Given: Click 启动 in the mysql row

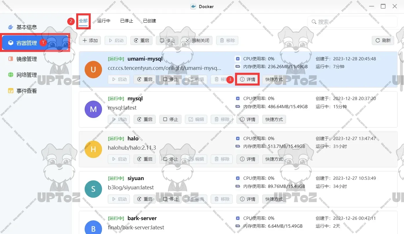Looking at the screenshot, I should coord(119,119).
